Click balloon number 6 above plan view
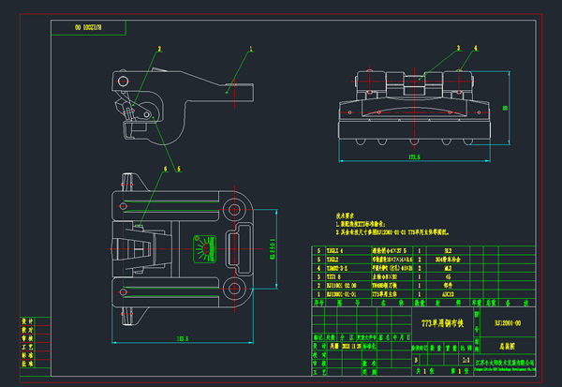 [165, 169]
